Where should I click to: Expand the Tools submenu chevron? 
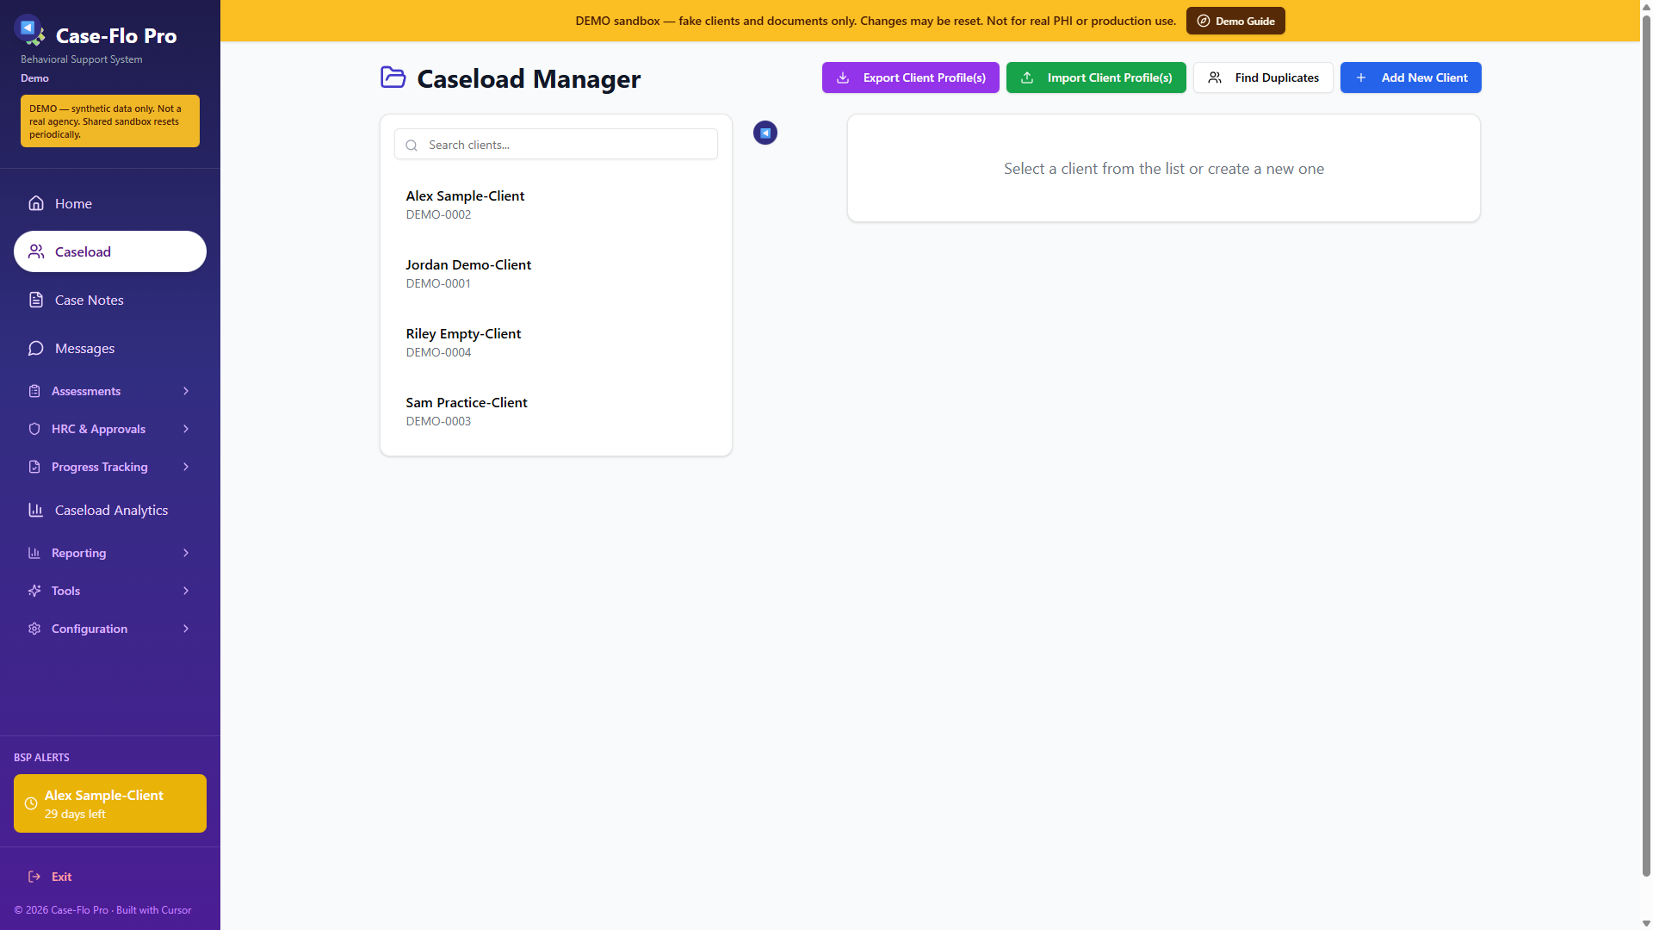(186, 591)
